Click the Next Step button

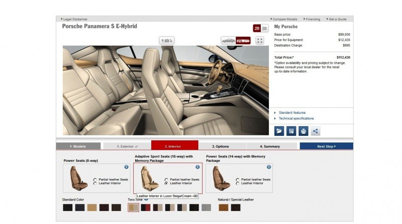point(326,146)
